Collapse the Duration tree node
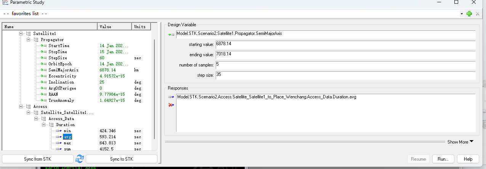The height and width of the screenshot is (169, 486). 44,125
